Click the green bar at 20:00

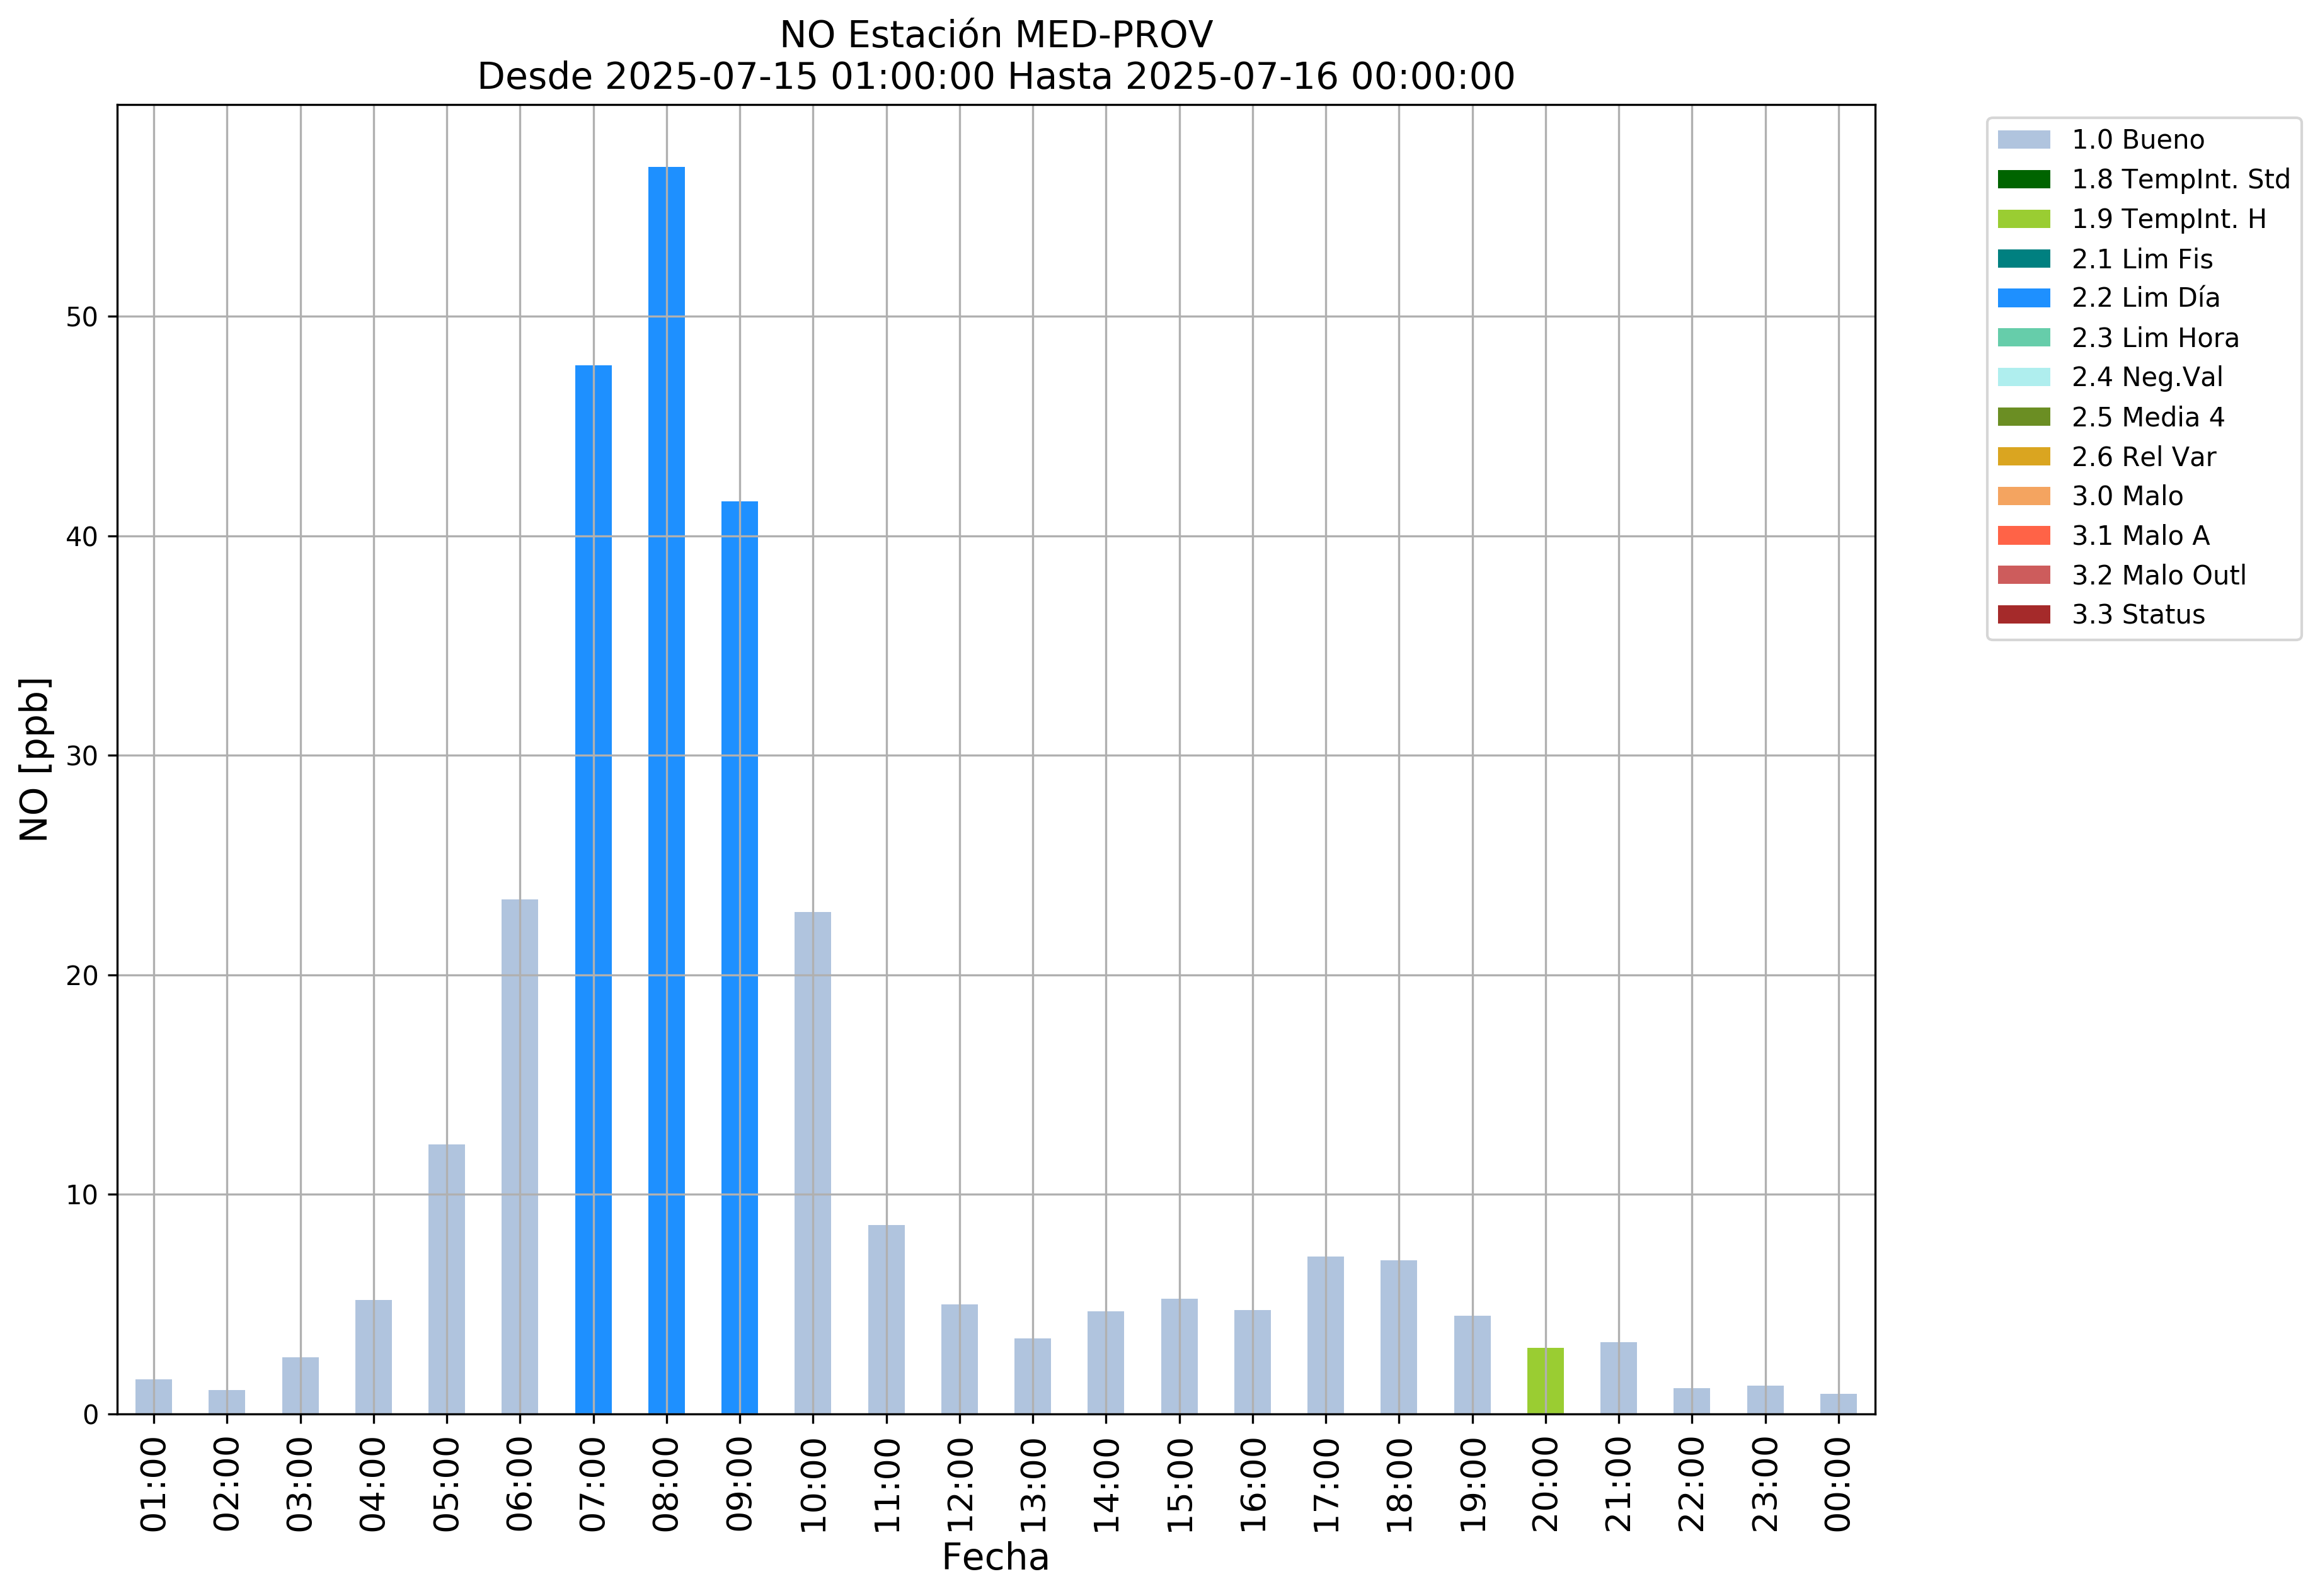[1544, 1381]
